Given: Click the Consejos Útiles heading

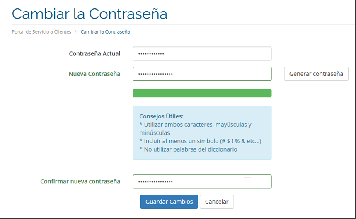Looking at the screenshot, I should (x=162, y=116).
